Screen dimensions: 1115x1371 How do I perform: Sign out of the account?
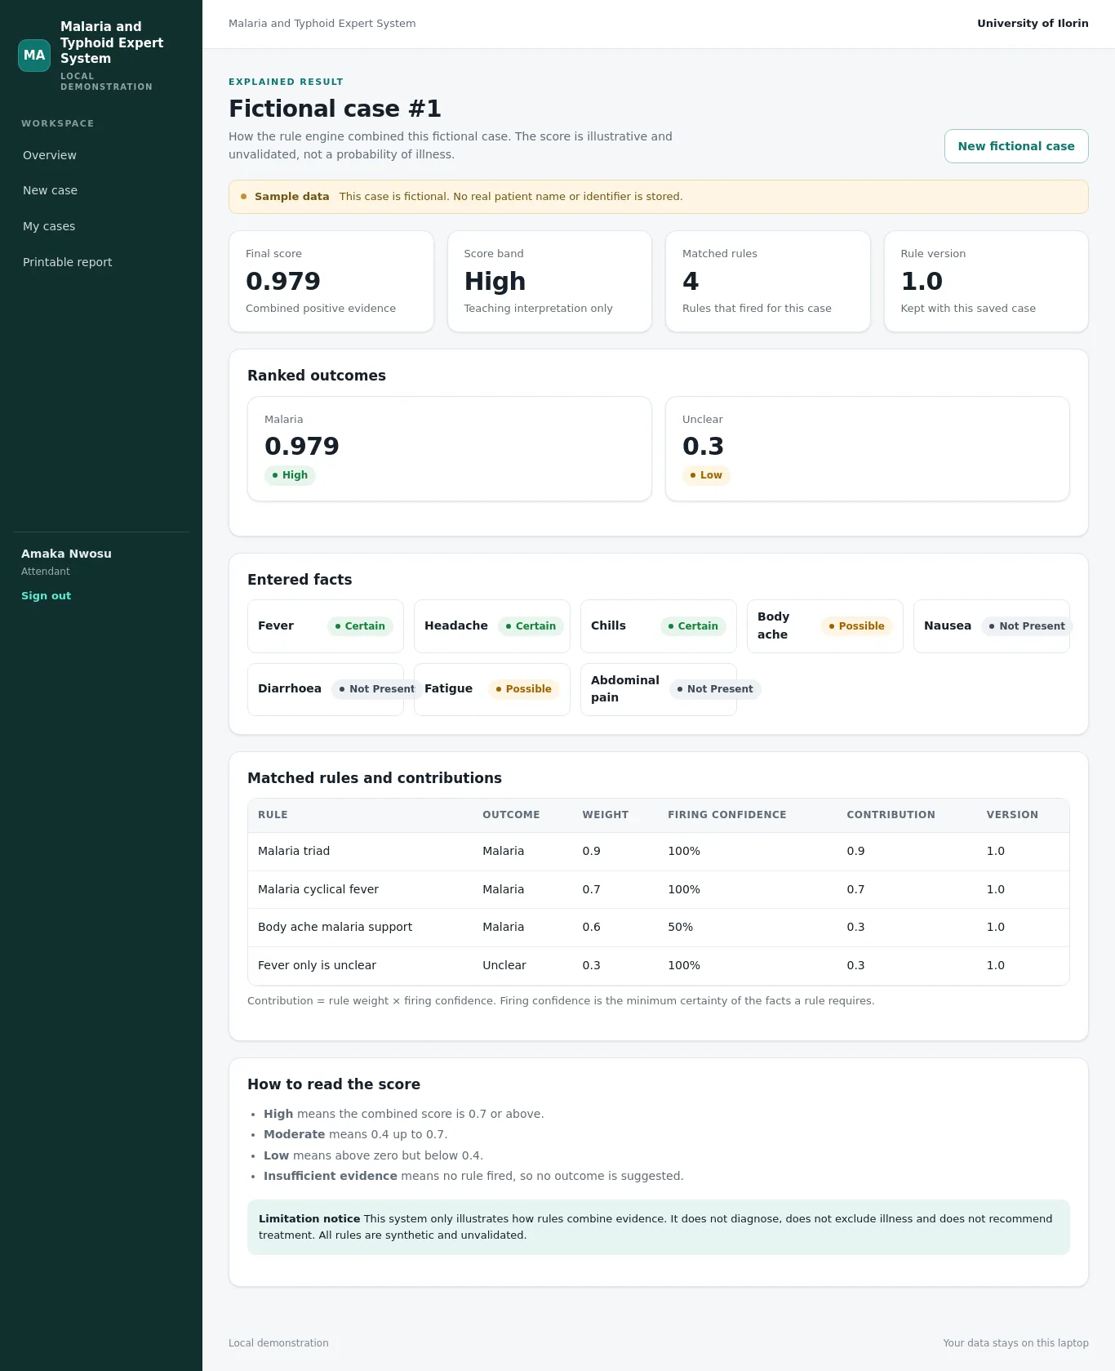(46, 596)
